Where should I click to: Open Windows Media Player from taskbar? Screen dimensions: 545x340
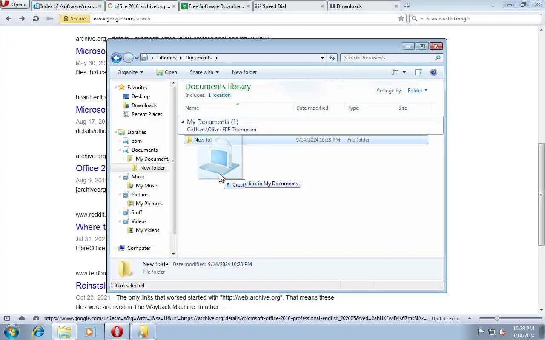[90, 331]
